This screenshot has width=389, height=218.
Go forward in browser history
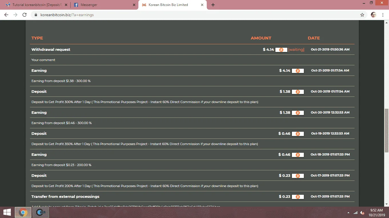tap(15, 15)
